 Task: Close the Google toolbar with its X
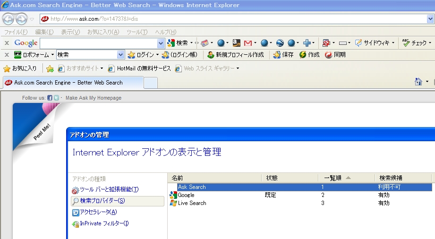coord(7,43)
